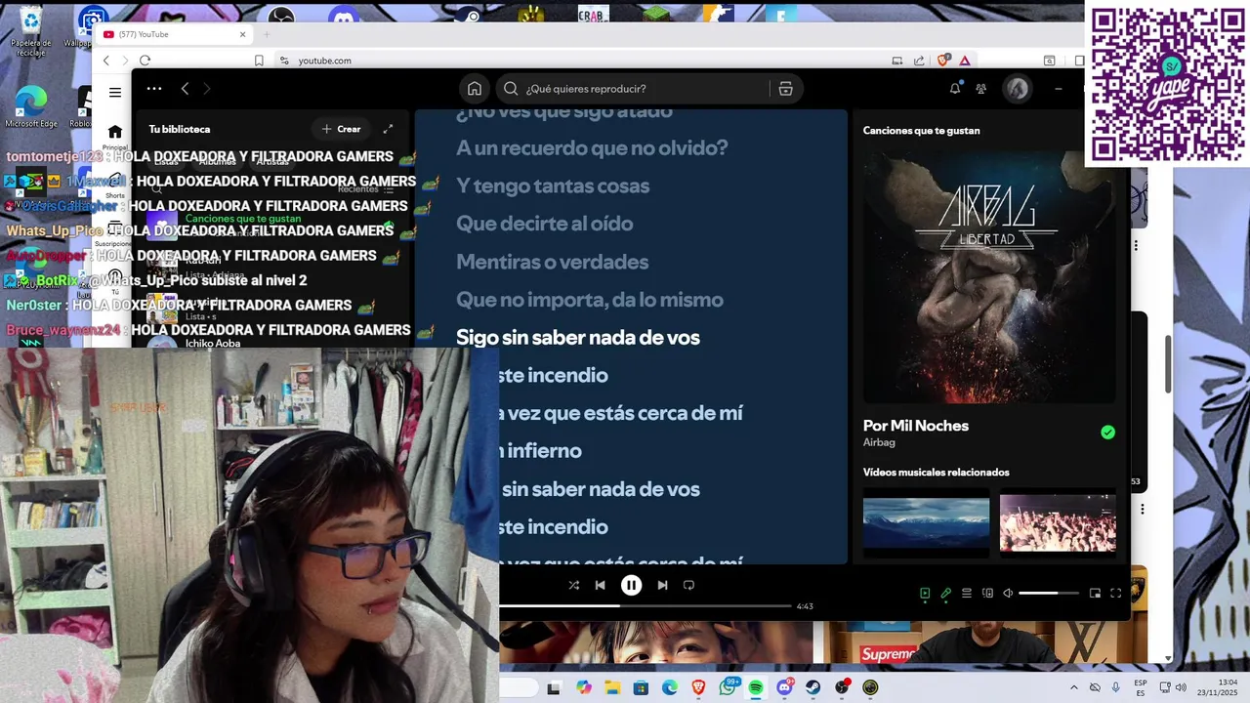This screenshot has width=1250, height=703.
Task: Open the first related music video thumbnail
Action: (x=926, y=522)
